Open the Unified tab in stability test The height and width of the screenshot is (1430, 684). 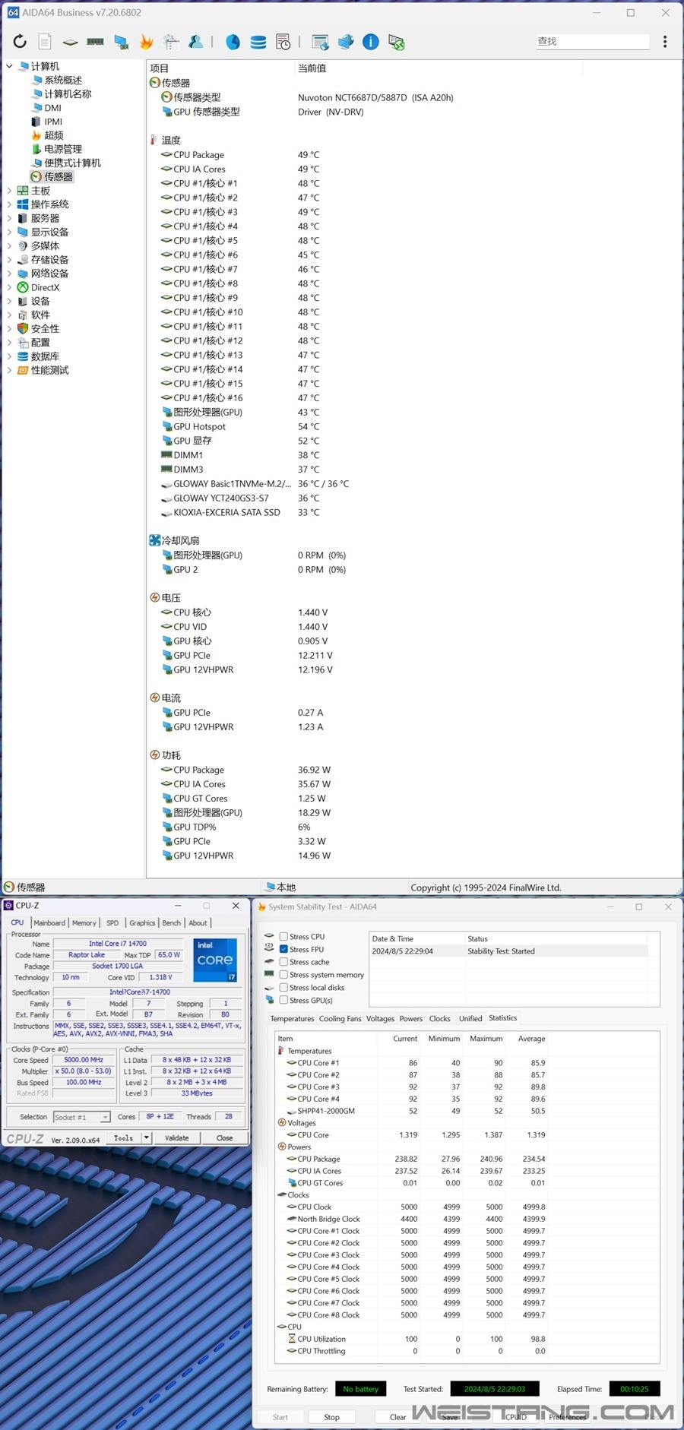(x=470, y=1019)
